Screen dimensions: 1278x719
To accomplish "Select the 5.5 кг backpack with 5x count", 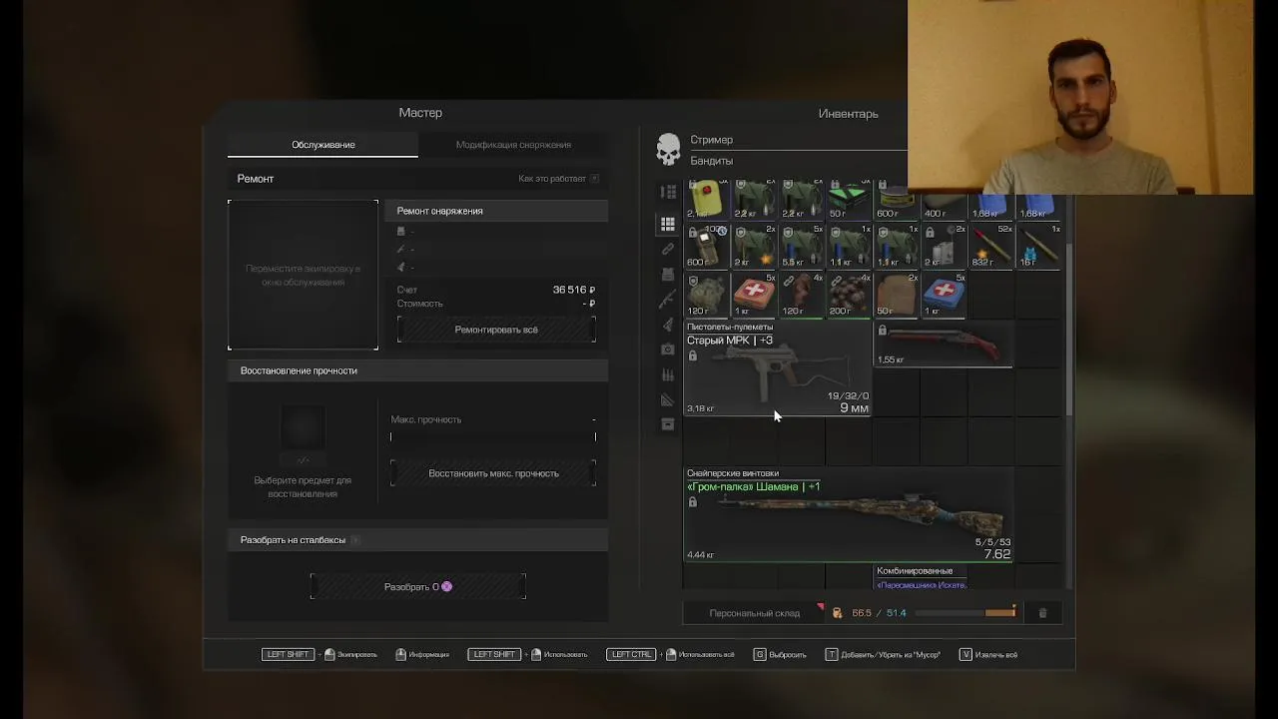I will tap(802, 246).
